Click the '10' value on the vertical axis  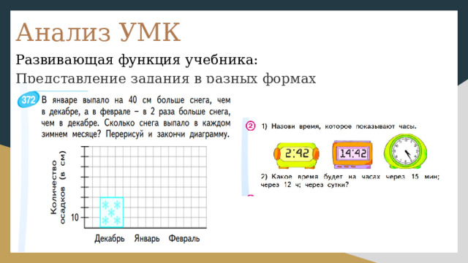pos(75,218)
